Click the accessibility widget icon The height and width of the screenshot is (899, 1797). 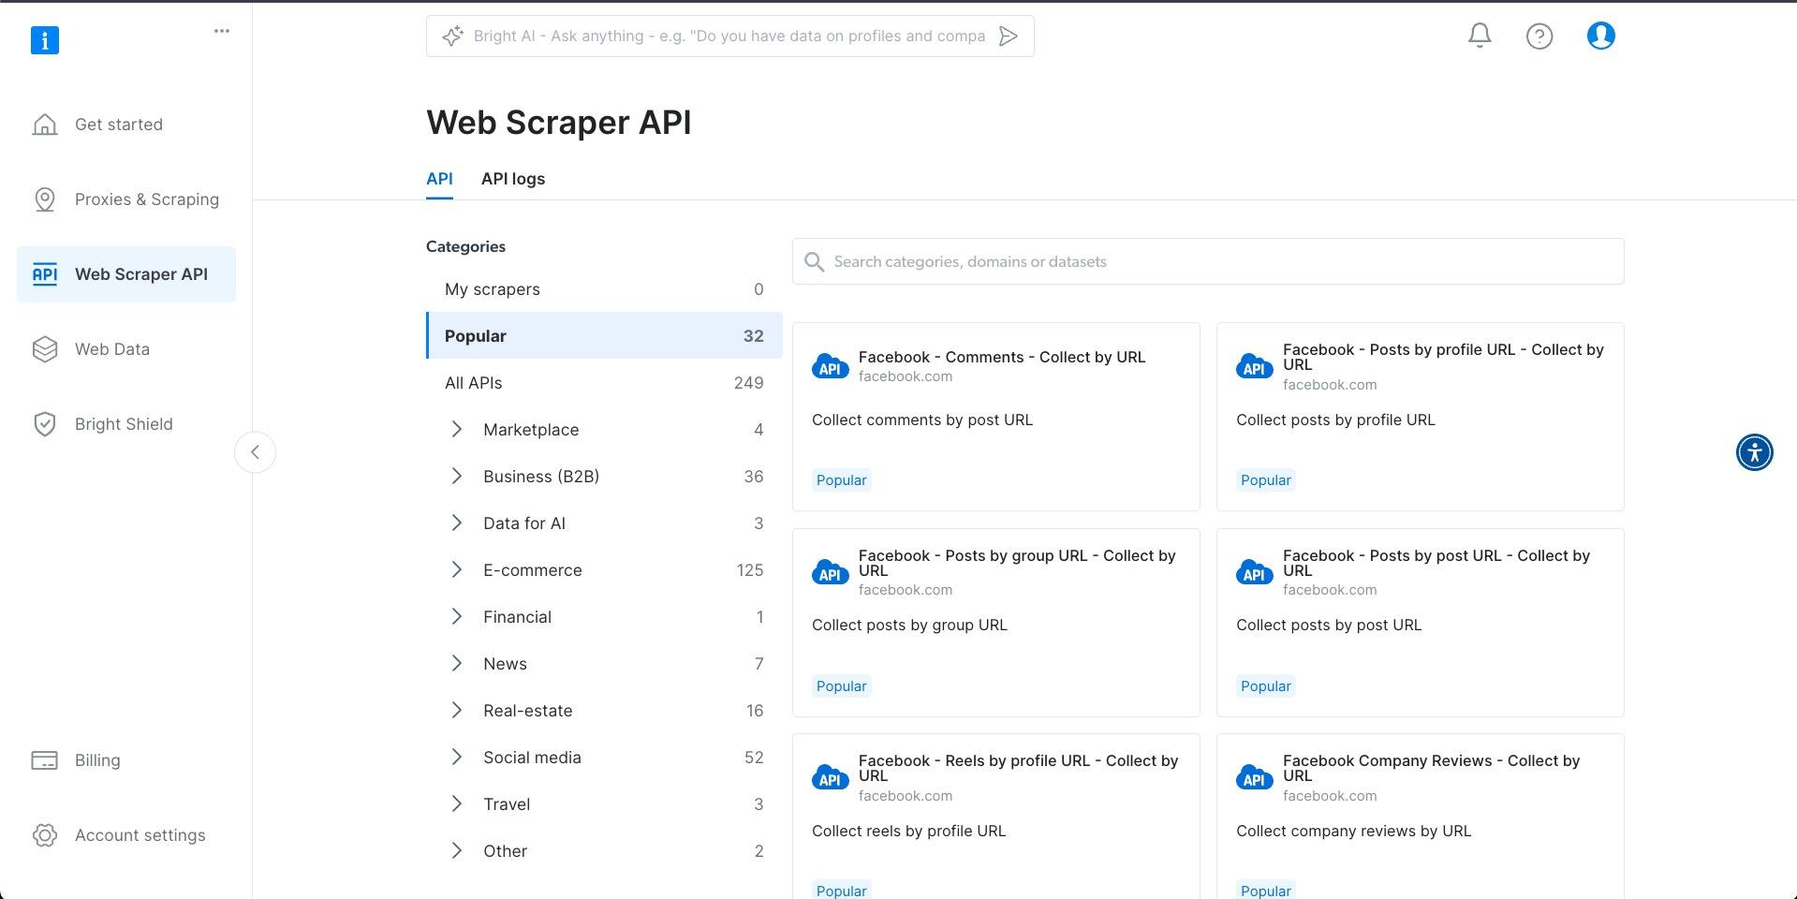point(1754,452)
